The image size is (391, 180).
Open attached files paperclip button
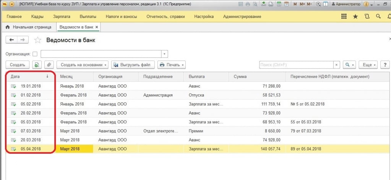[x=49, y=65]
